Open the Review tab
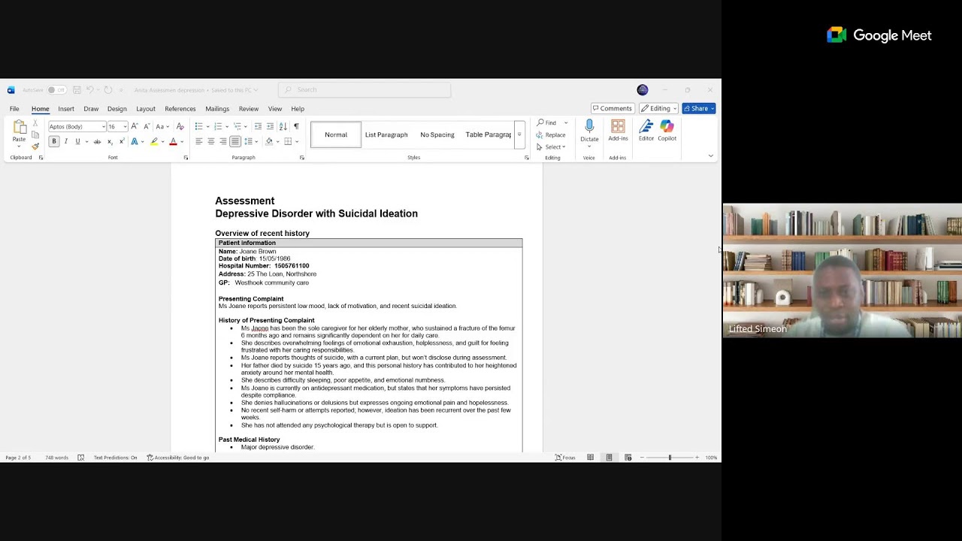962x541 pixels. (x=248, y=109)
